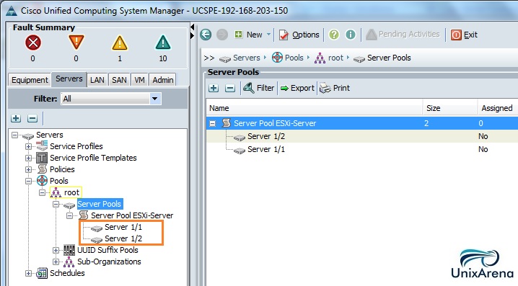518x286 pixels.
Task: Click the Schedules calendar icon in tree
Action: 42,273
